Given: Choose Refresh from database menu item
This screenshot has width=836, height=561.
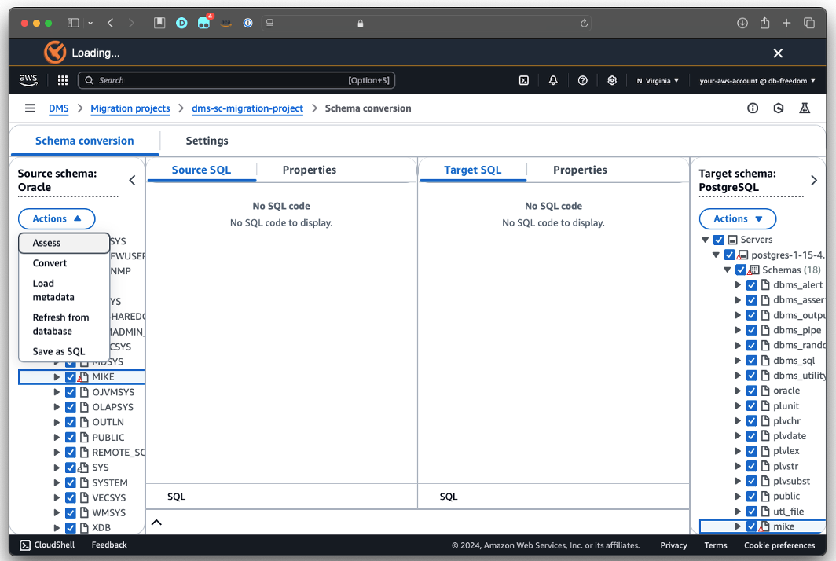Looking at the screenshot, I should (x=64, y=324).
